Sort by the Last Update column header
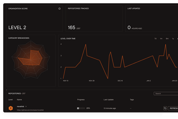The image size is (178, 119). pos(109,100)
